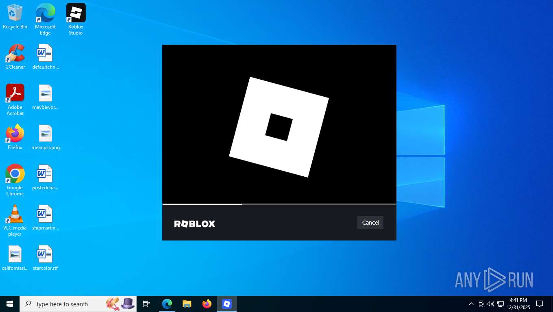Screen dimensions: 553x312
Task: Select the starcolor.rtf document
Action: point(45,258)
